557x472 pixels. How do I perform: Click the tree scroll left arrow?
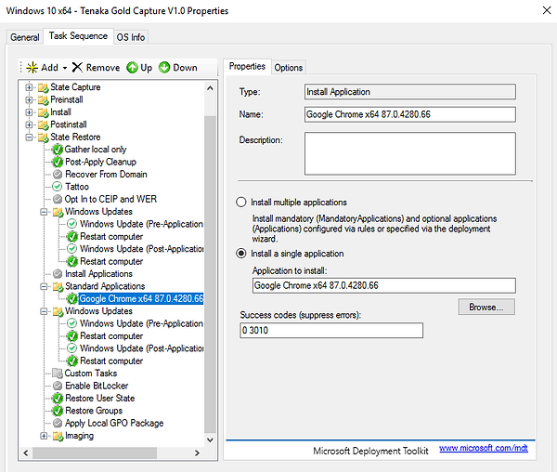click(26, 452)
